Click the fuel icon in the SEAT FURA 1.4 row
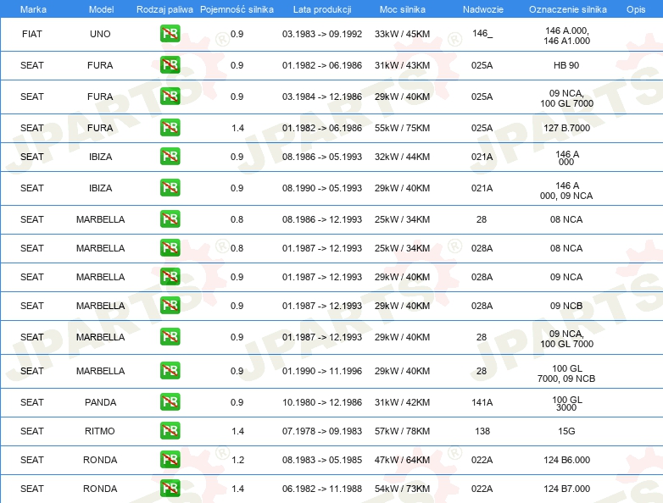The width and height of the screenshot is (663, 503). click(170, 128)
